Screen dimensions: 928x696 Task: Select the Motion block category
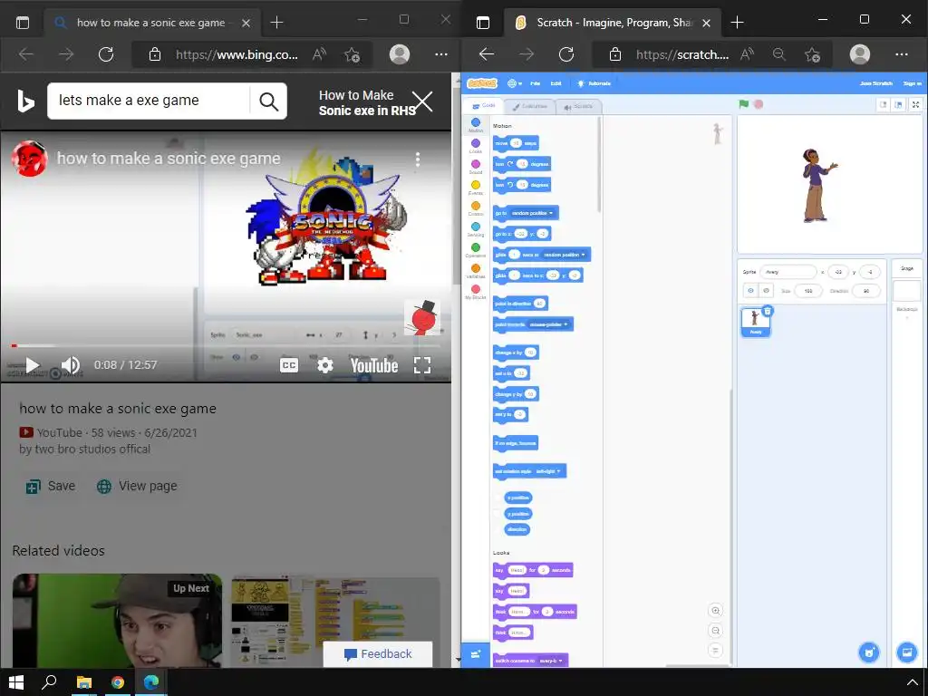[476, 125]
